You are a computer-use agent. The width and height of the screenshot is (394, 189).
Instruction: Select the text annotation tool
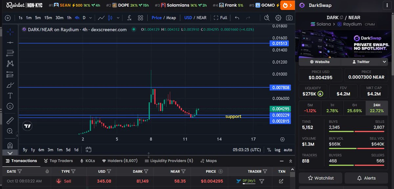[10, 95]
